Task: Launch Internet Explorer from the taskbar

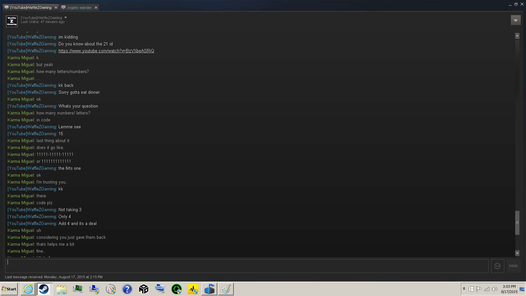Action: [x=28, y=289]
